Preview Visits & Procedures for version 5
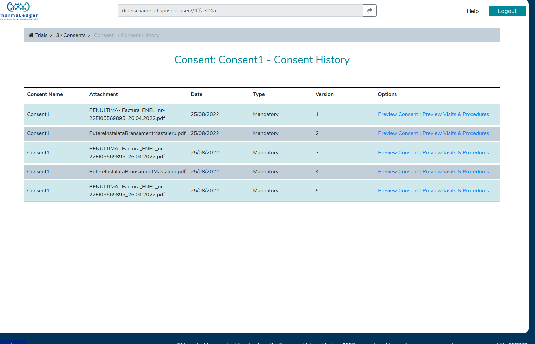The height and width of the screenshot is (344, 535). [456, 190]
